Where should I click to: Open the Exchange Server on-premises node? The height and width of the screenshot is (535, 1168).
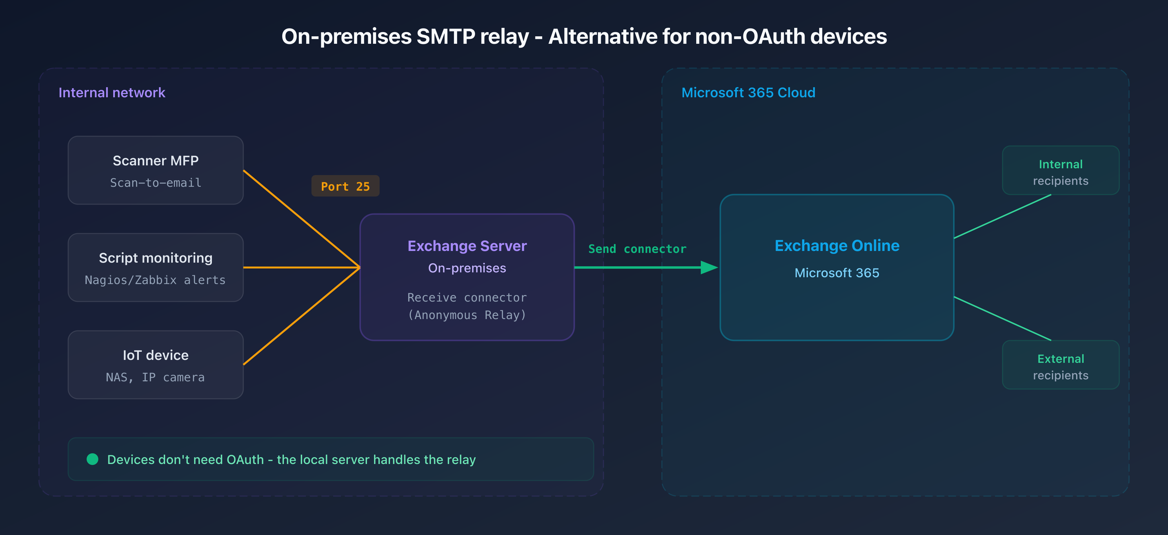point(467,275)
